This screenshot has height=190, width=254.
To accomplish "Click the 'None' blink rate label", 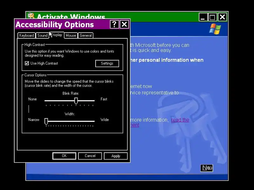I will (x=32, y=99).
